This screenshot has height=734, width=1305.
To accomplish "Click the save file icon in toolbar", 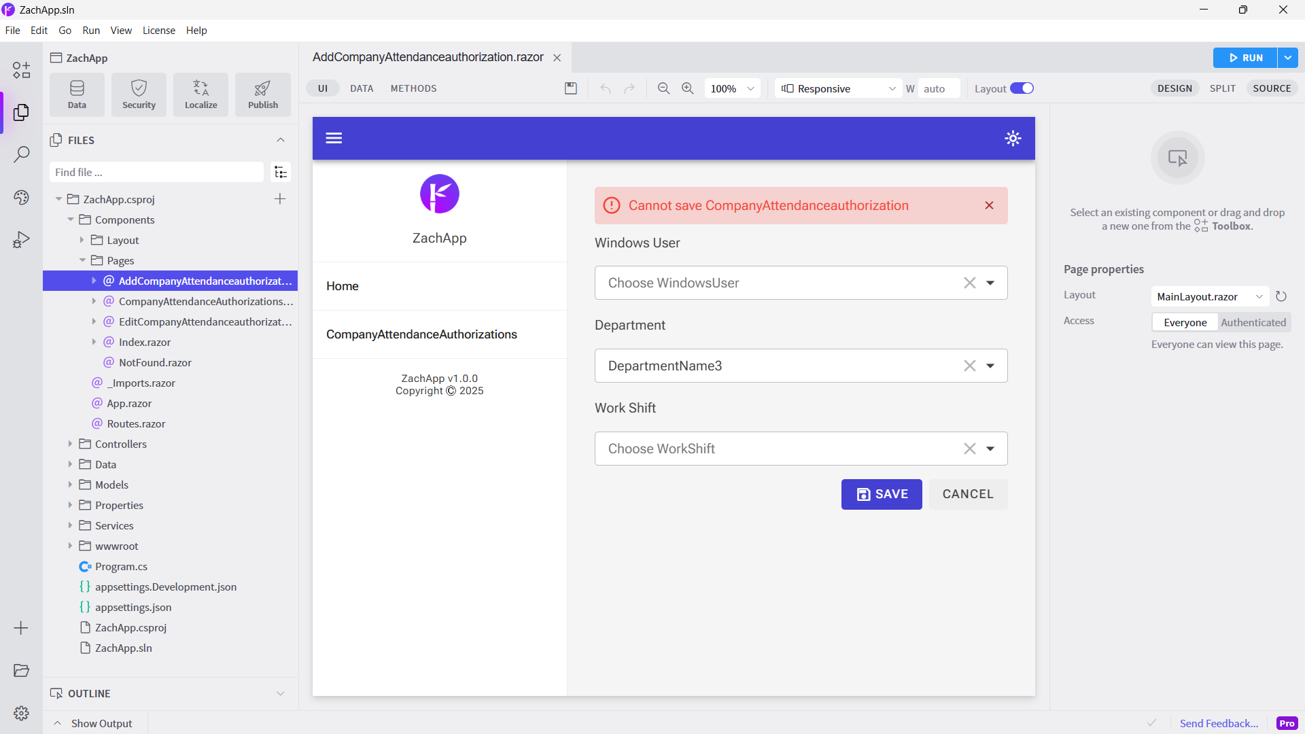I will (x=571, y=88).
